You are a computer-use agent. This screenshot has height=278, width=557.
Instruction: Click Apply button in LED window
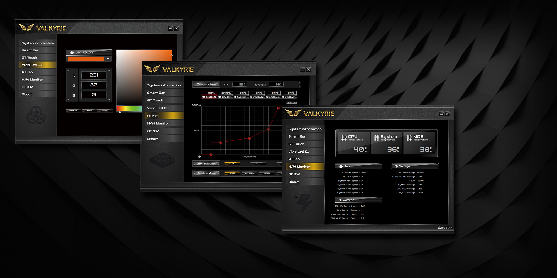tap(105, 111)
